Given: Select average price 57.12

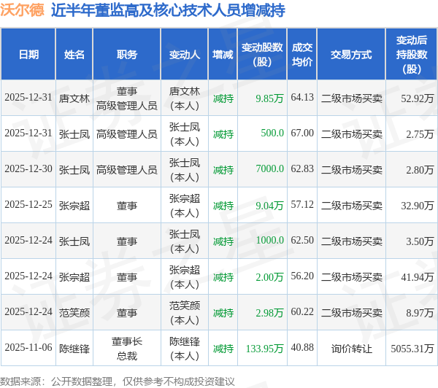Looking at the screenshot, I should point(302,205).
